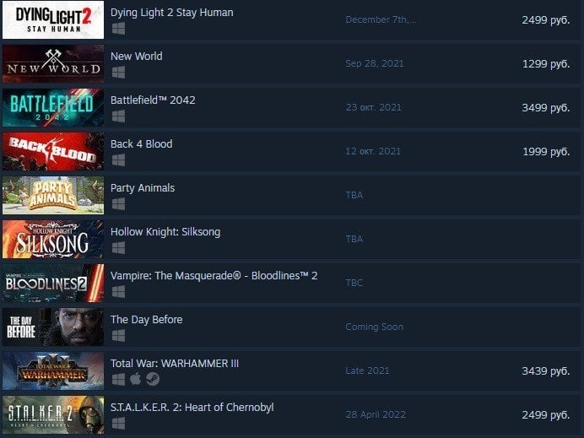Click the 1999 руб. price for Back 4 Blood

[x=546, y=152]
